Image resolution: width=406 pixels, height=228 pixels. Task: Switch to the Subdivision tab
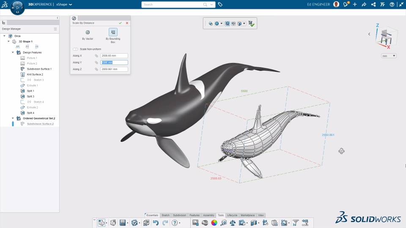(179, 215)
